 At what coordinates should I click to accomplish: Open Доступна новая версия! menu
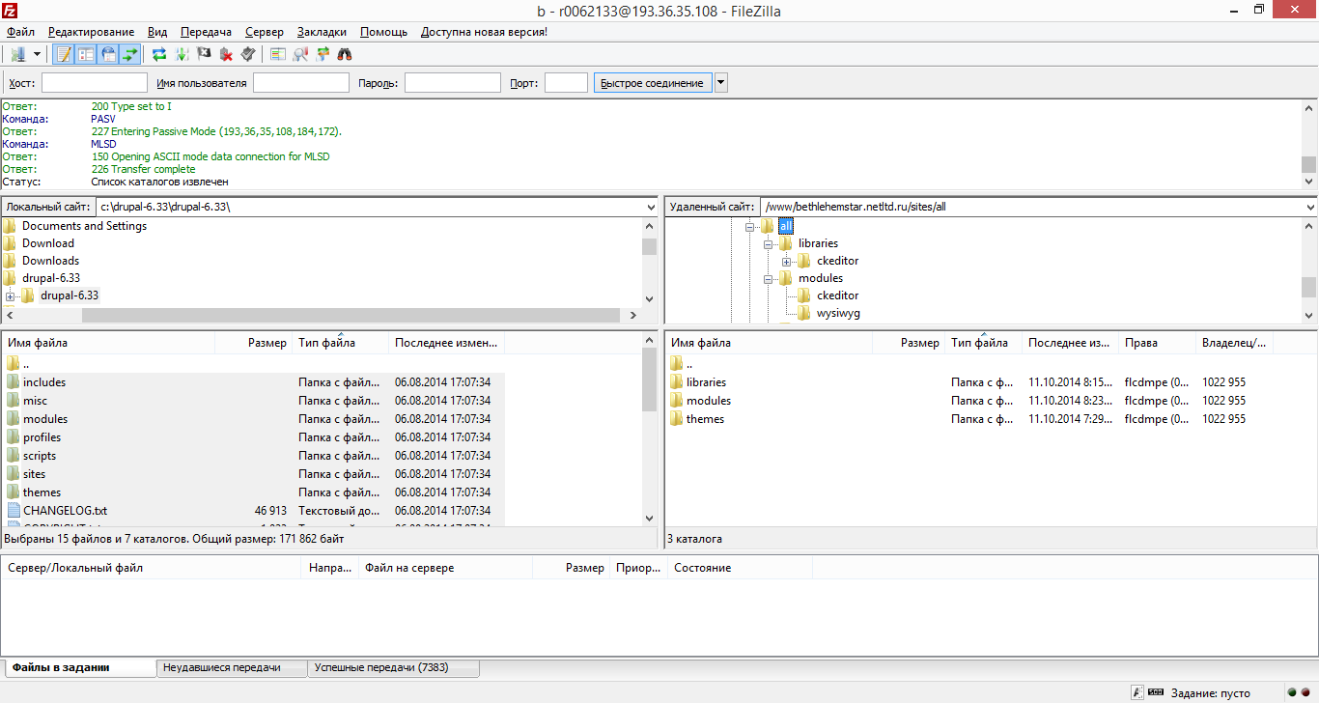click(484, 32)
